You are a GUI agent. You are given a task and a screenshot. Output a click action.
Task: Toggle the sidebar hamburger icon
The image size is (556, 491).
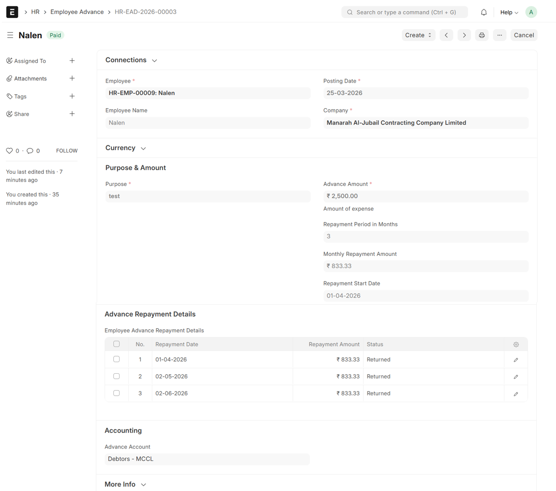[10, 35]
